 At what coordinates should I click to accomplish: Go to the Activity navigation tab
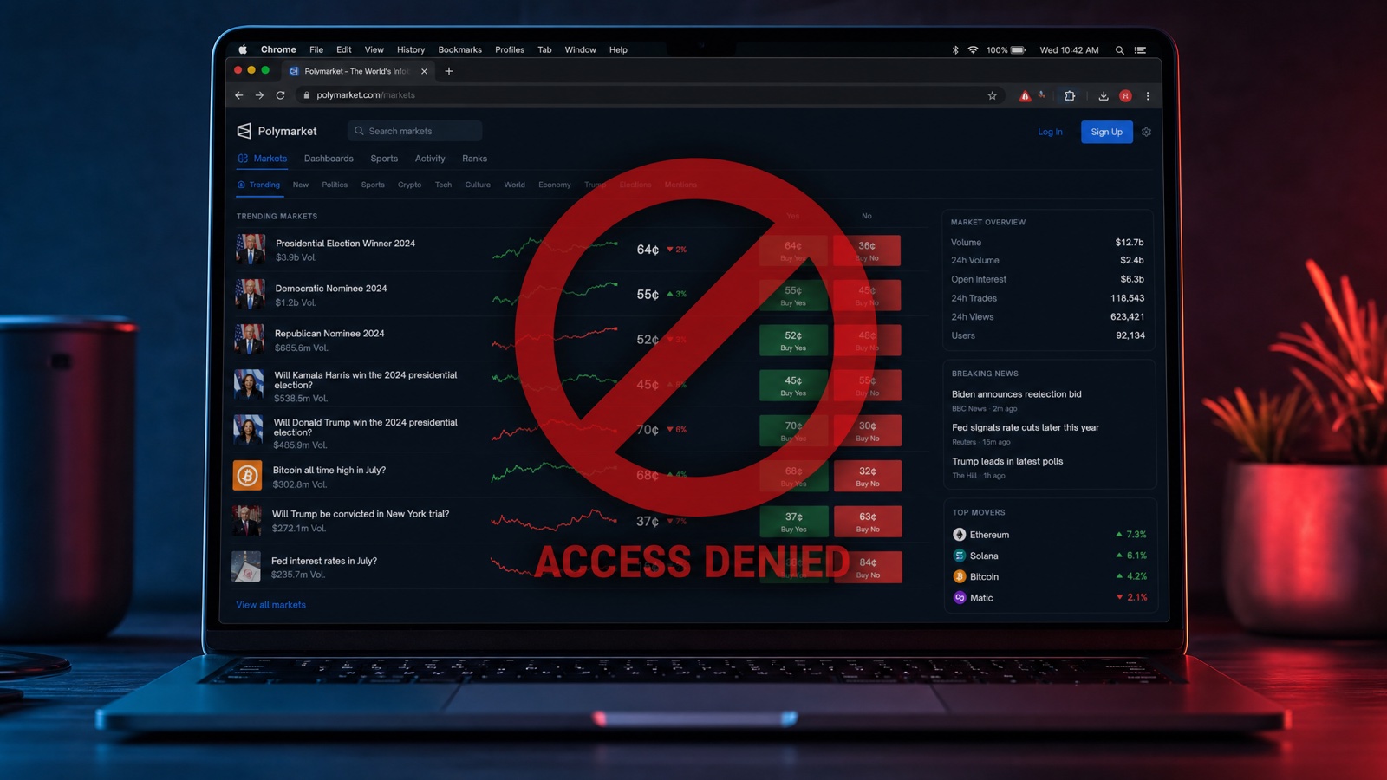(430, 159)
